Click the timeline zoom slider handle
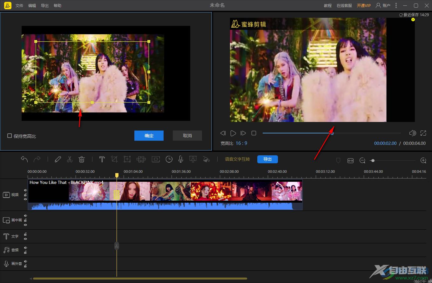The image size is (432, 283). tap(373, 161)
